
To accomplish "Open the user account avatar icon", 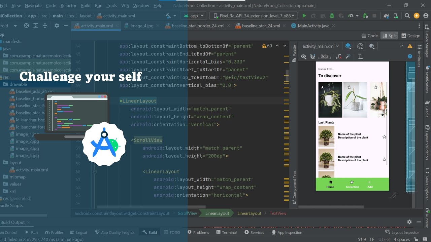I will click(426, 16).
